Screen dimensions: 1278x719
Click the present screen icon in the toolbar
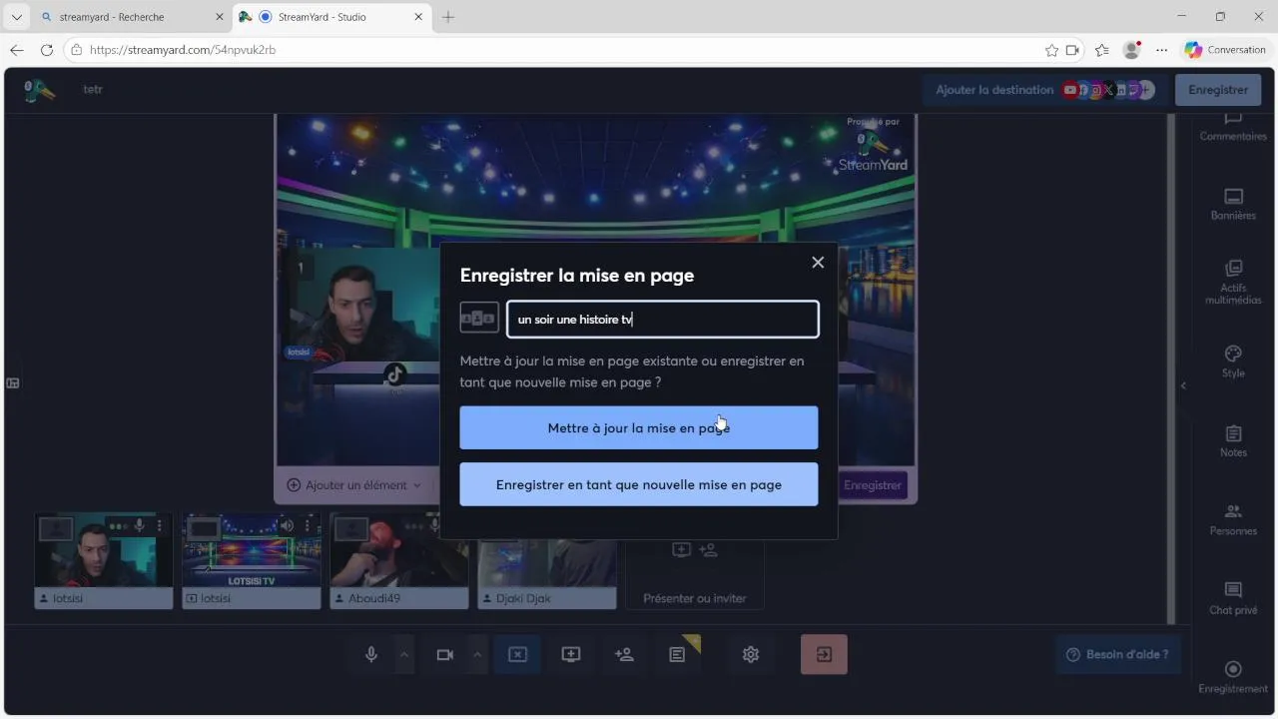pyautogui.click(x=571, y=654)
